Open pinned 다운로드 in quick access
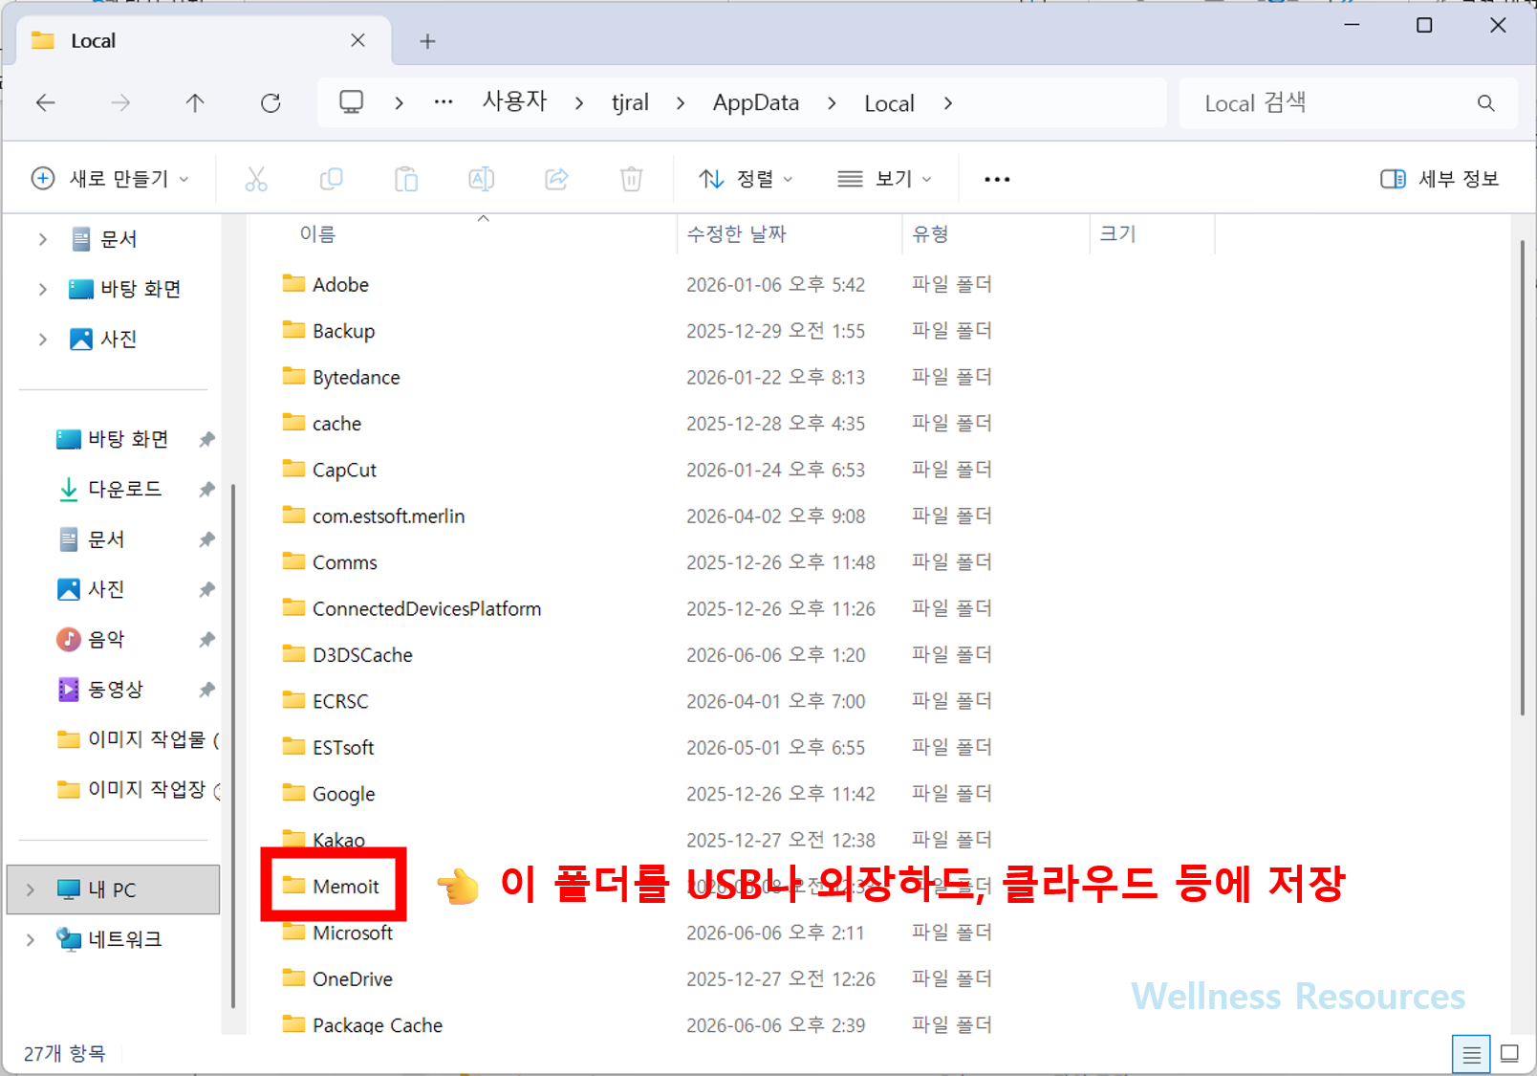Viewport: 1537px width, 1076px height. tap(124, 489)
